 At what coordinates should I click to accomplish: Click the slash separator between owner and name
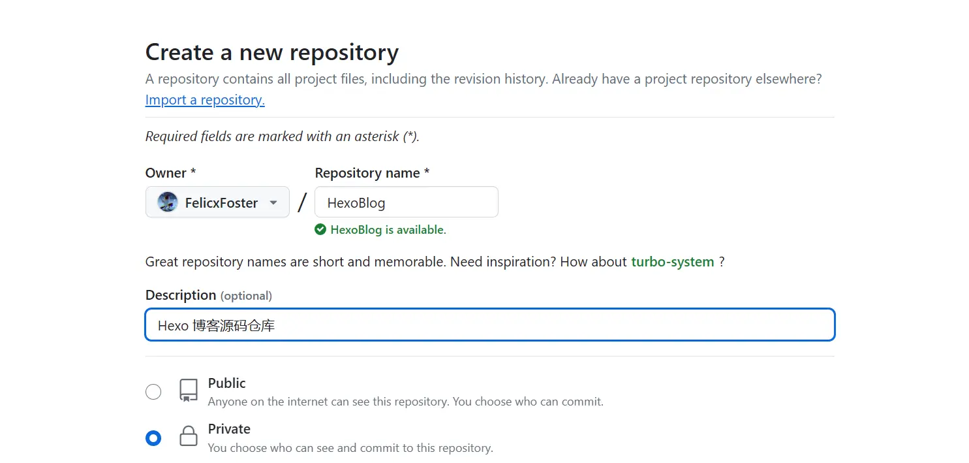pos(301,202)
